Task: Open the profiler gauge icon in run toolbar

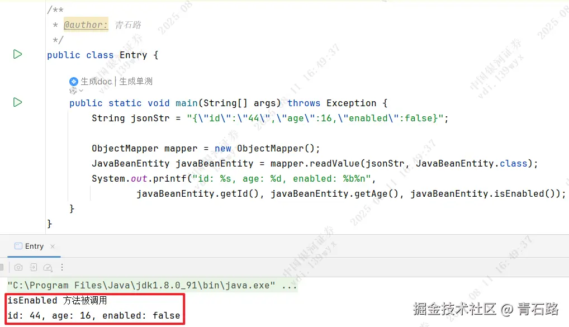Action: (48, 268)
